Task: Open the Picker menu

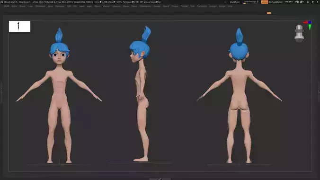Action: [x=134, y=6]
